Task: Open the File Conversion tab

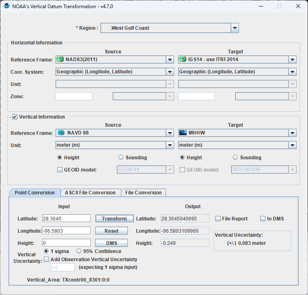Action: click(x=143, y=193)
